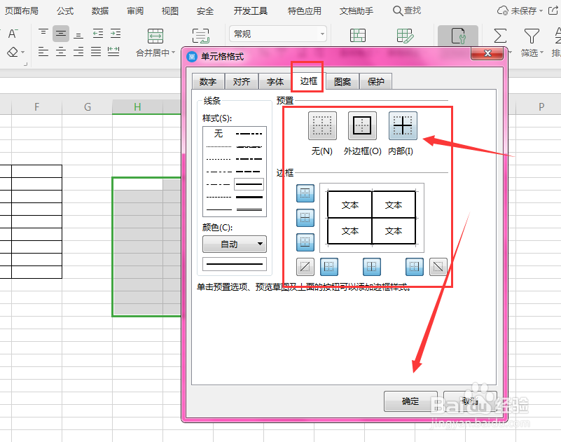Viewport: 561px width, 442px height.
Task: Select the thick solid line style
Action: [249, 197]
